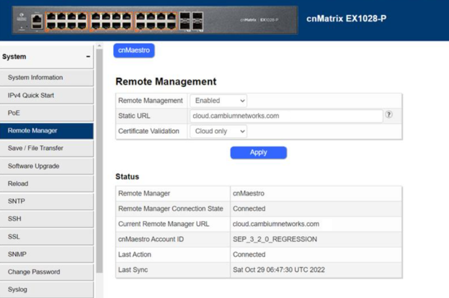Open the Reload menu item
The width and height of the screenshot is (449, 298).
pyautogui.click(x=47, y=184)
